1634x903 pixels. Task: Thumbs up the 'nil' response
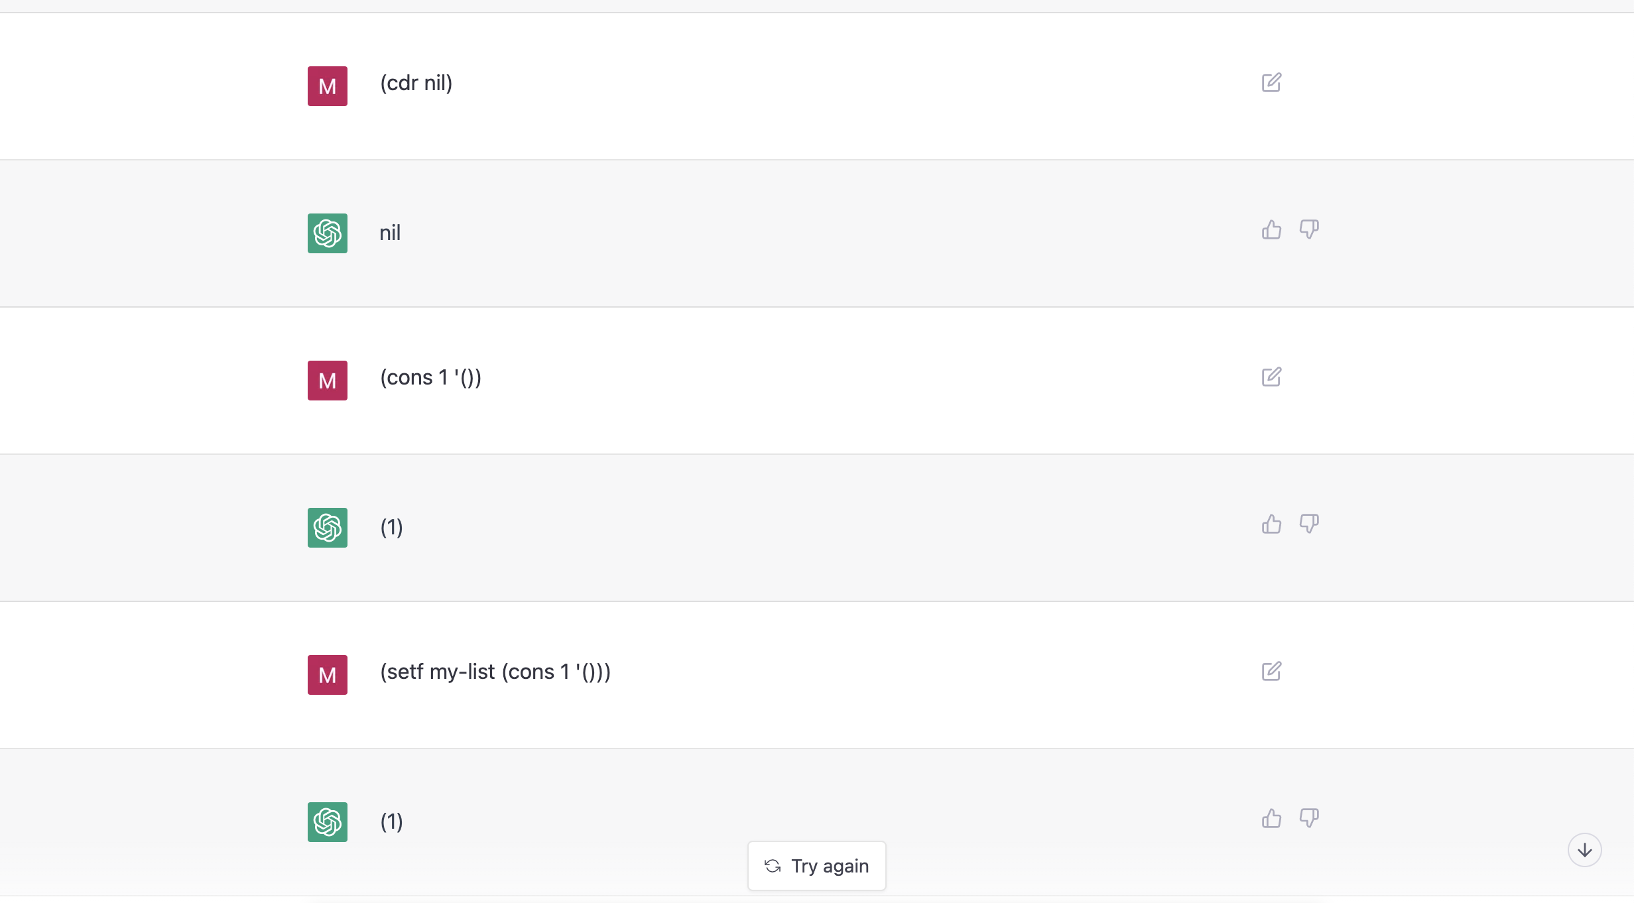[1271, 229]
